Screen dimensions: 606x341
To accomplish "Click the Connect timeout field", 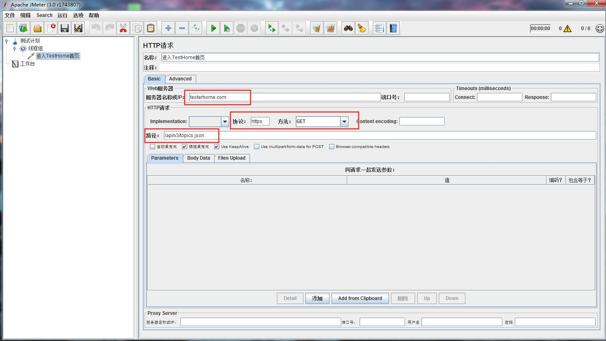I will (500, 97).
